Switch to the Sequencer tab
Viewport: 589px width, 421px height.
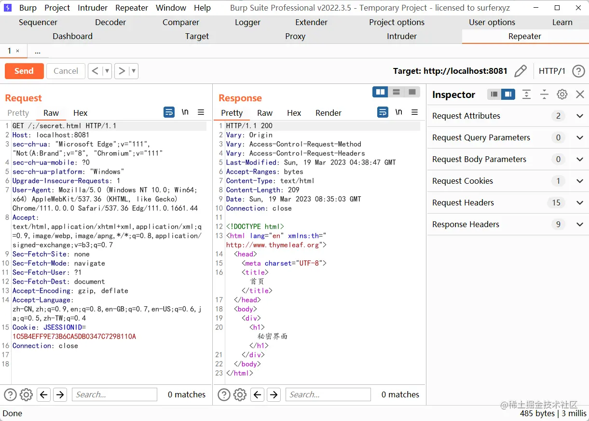click(38, 22)
